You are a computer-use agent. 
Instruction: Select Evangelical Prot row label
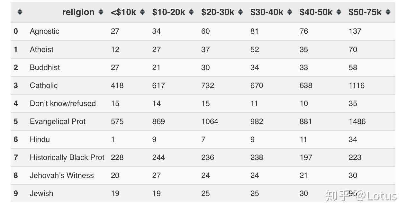58,121
